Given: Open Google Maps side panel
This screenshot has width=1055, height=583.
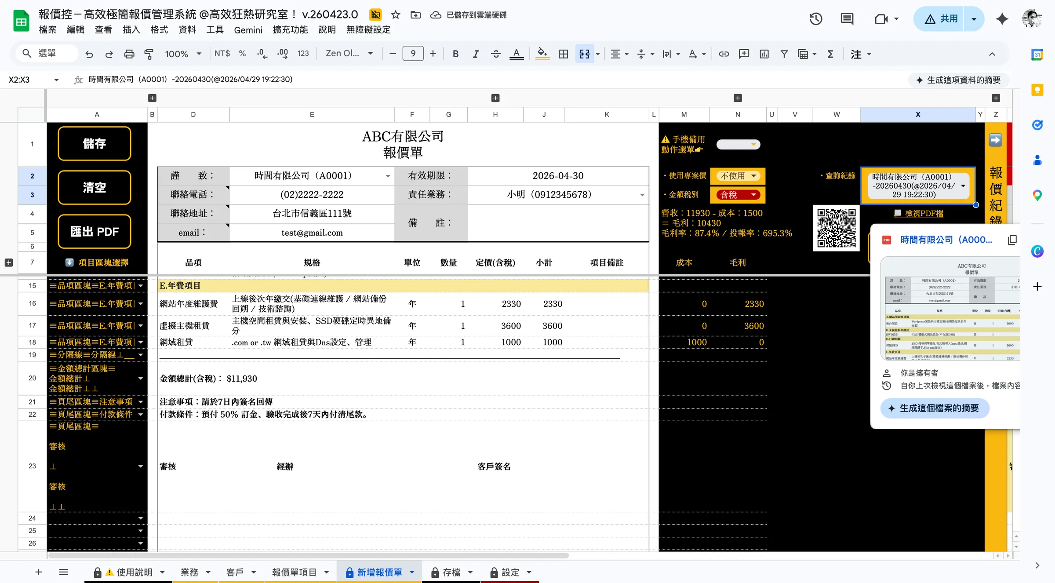Looking at the screenshot, I should click(1037, 195).
